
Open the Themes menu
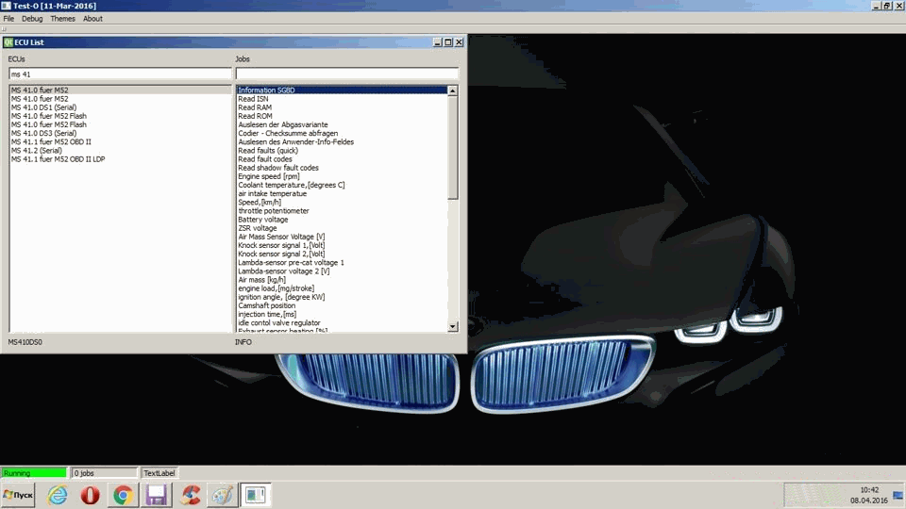(x=62, y=19)
